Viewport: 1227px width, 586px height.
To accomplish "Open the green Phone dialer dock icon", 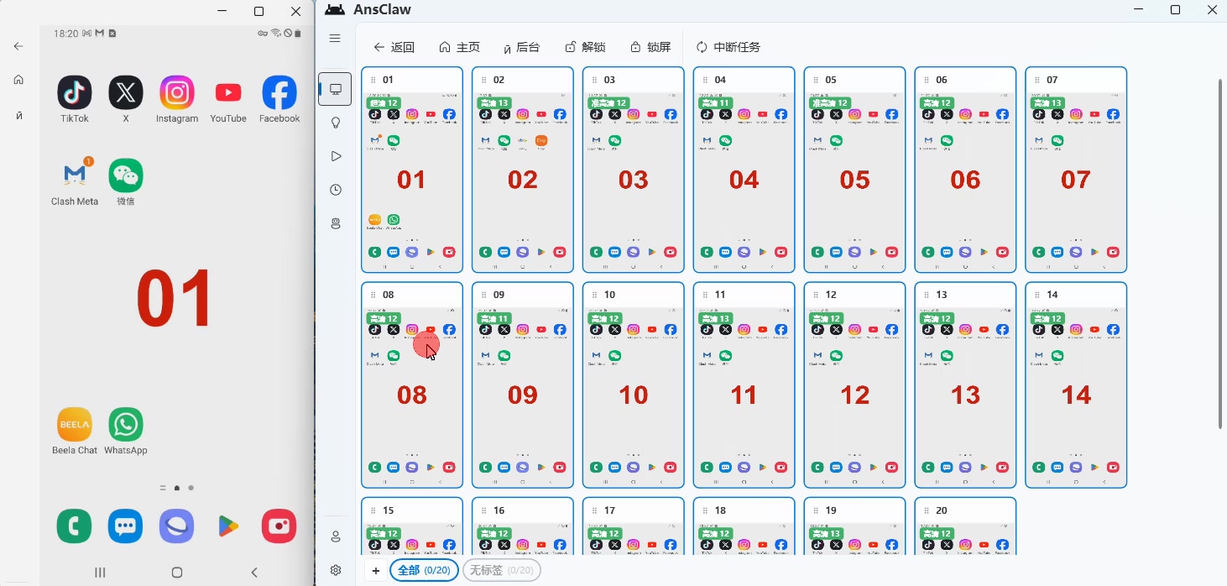I will [x=75, y=526].
